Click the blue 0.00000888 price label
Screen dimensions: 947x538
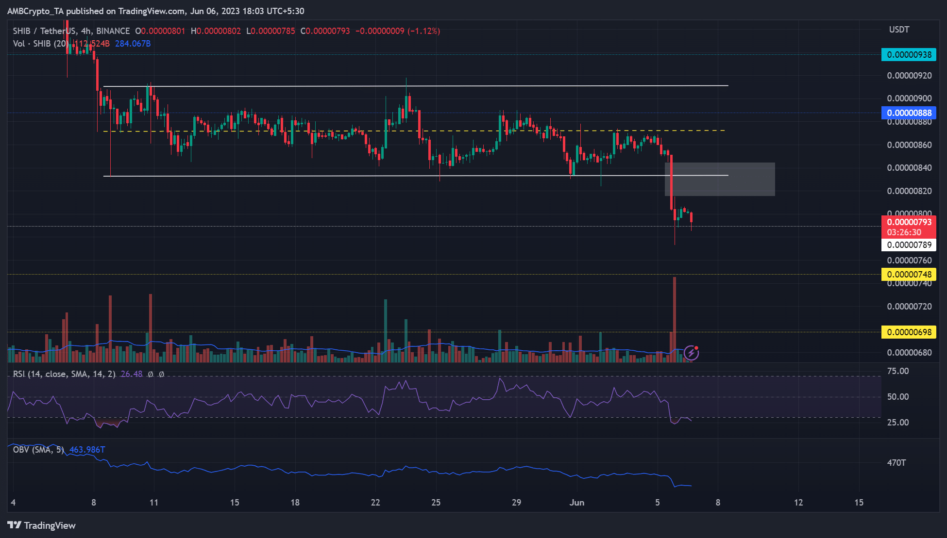(909, 113)
